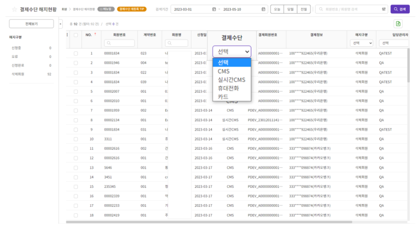Collapse the left sidebar panel arrow
This screenshot has width=420, height=226.
pos(61,24)
